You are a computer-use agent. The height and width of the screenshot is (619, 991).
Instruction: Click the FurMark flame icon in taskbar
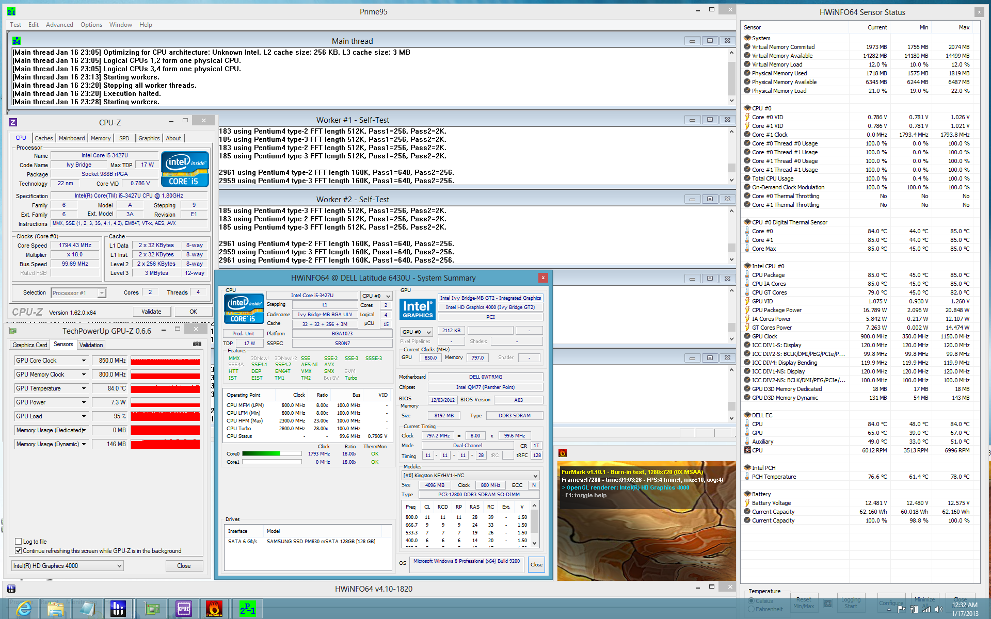coord(214,609)
